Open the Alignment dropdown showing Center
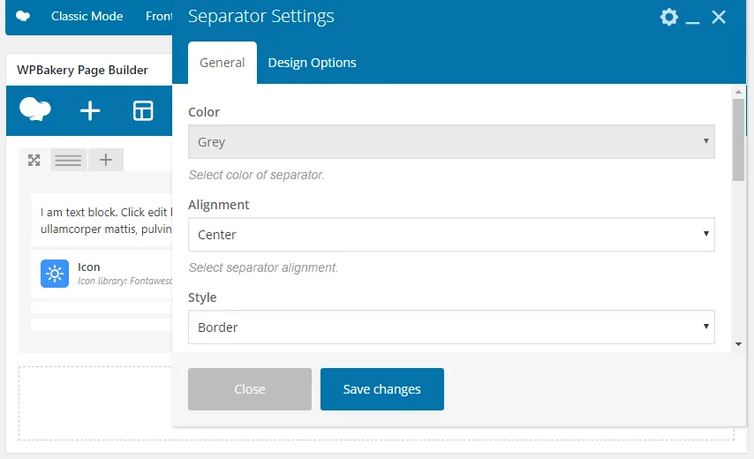 click(451, 235)
